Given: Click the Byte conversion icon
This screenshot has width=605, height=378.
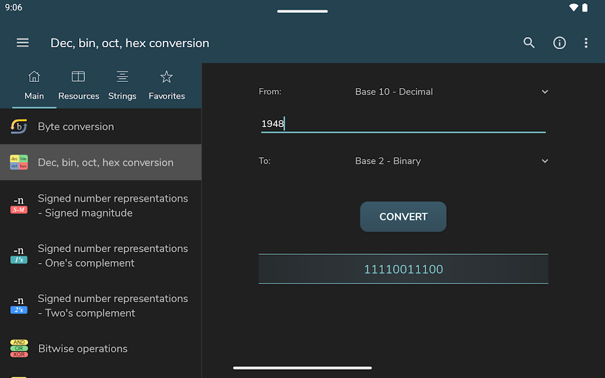Looking at the screenshot, I should click(19, 126).
